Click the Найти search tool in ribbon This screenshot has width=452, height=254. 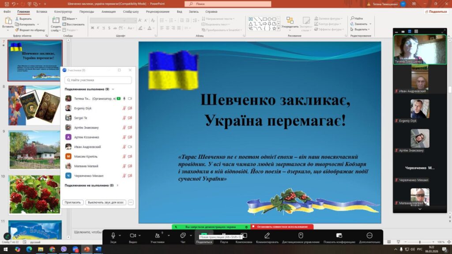(356, 19)
